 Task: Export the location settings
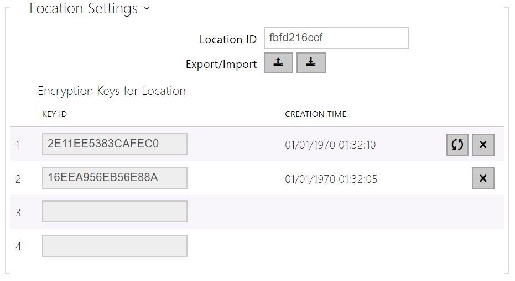(x=278, y=63)
